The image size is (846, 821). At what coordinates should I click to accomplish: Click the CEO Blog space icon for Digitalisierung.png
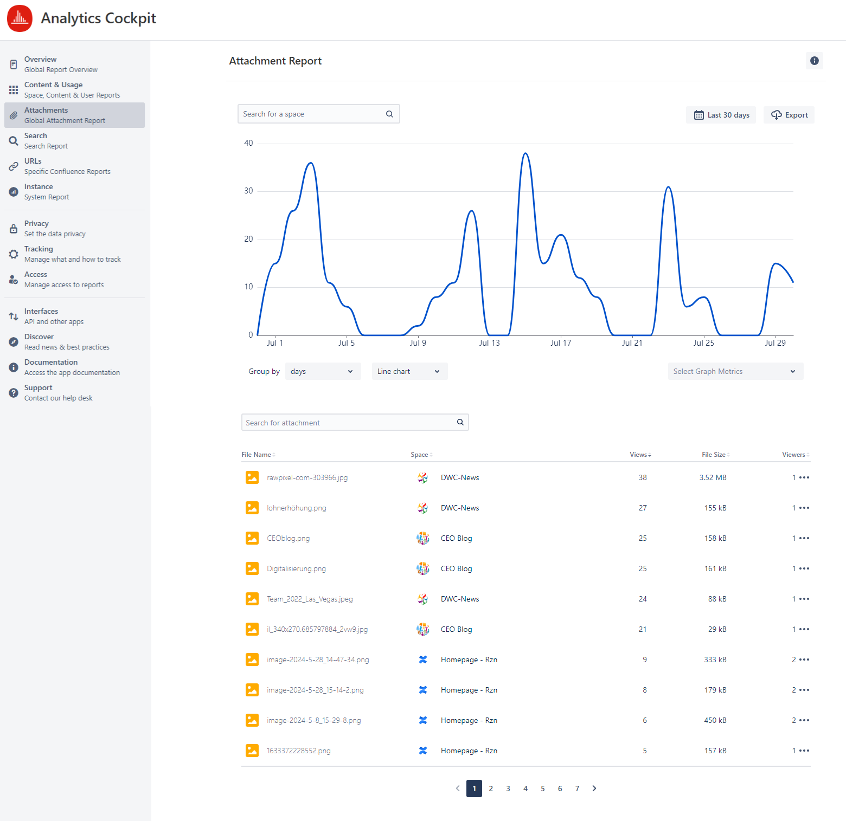pyautogui.click(x=422, y=568)
